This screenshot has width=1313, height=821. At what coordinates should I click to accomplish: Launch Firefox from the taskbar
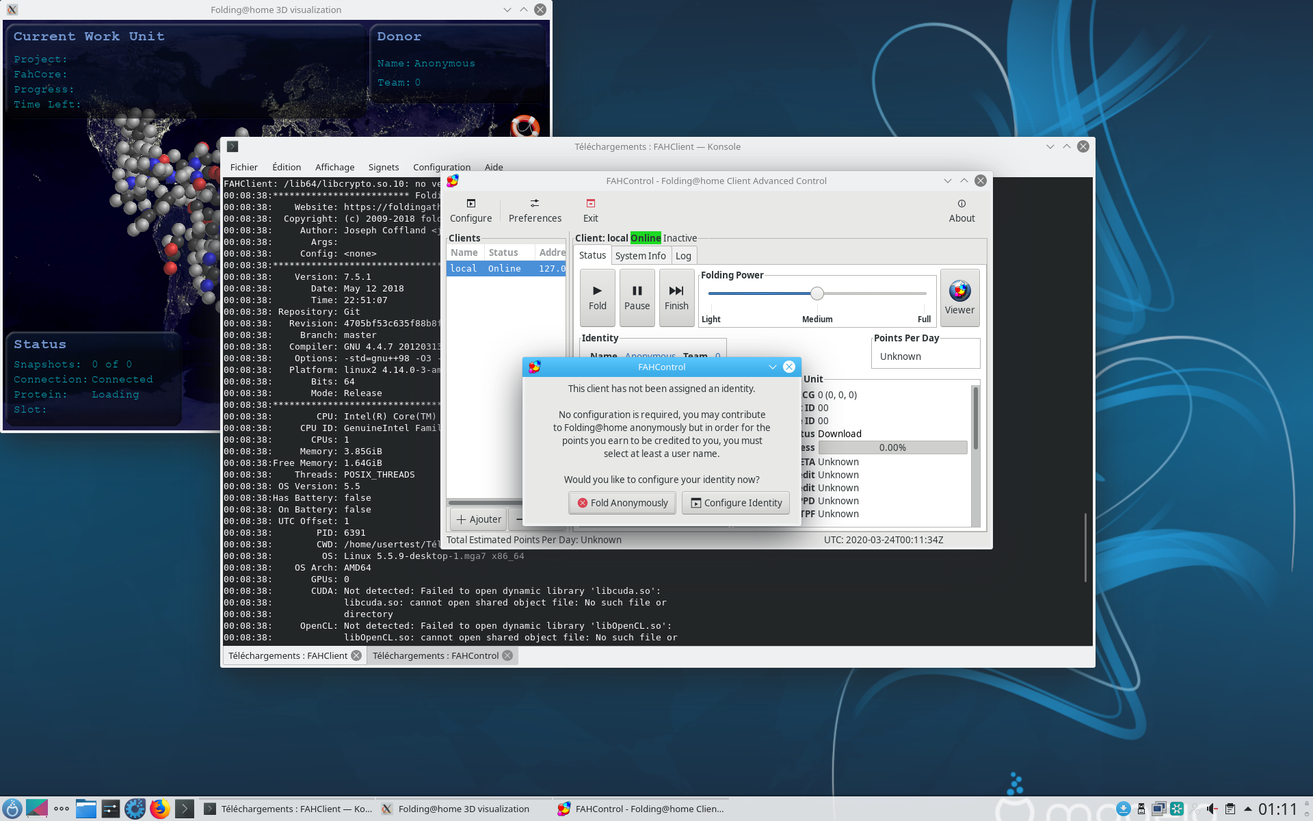coord(160,809)
